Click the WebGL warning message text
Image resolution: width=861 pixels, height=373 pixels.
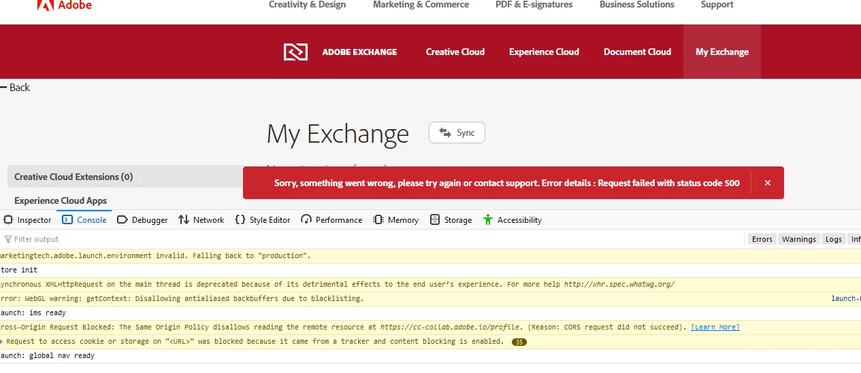click(x=182, y=298)
